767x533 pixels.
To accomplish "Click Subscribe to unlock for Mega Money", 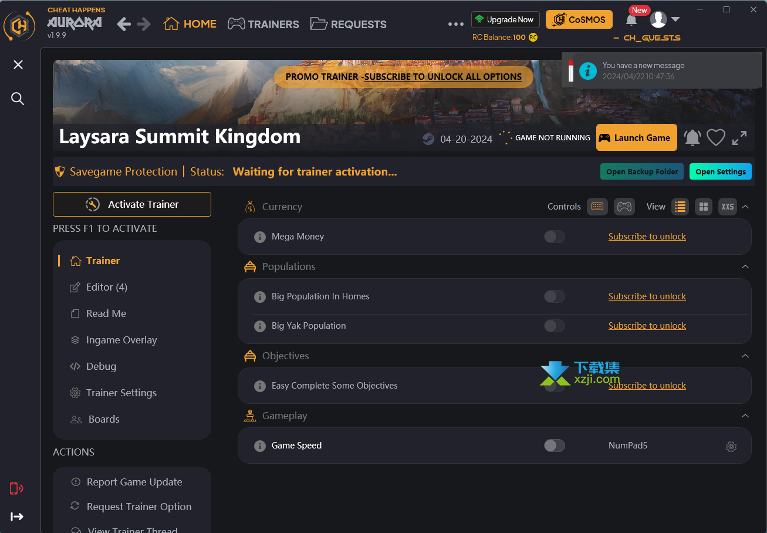I will point(647,237).
